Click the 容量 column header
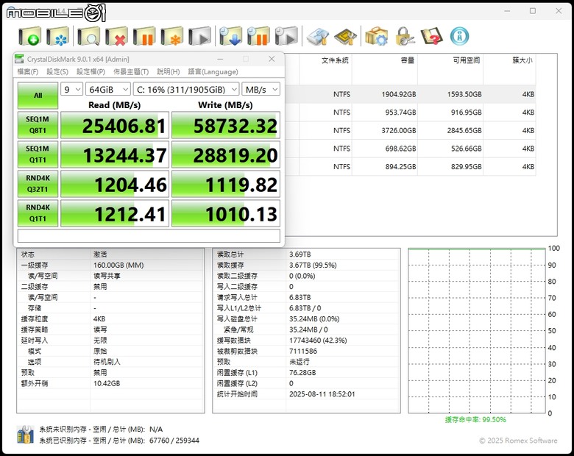Viewport: 574px width, 456px height. click(408, 60)
